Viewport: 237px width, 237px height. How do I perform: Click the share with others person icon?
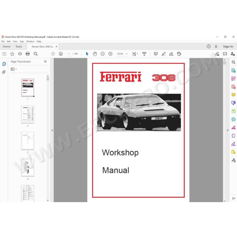point(233,54)
